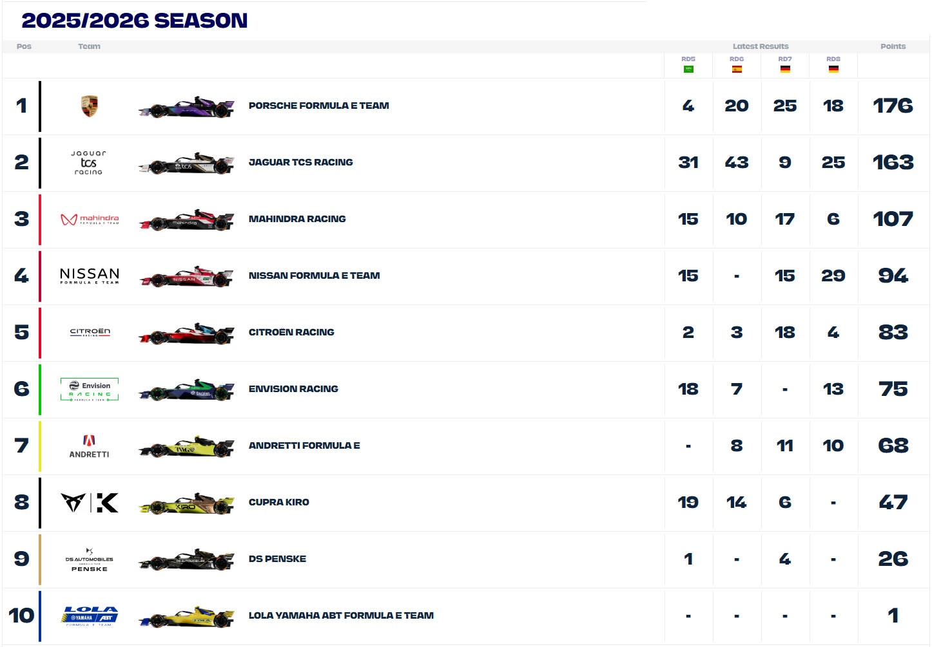The width and height of the screenshot is (932, 647).
Task: Click the Lola Yamaha ABT logo
Action: 90,616
